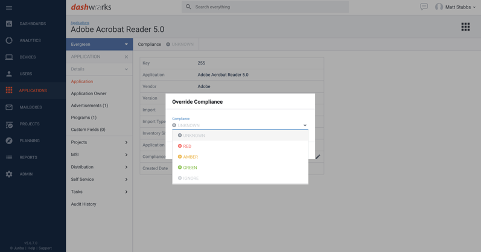Expand the MSI section

click(100, 154)
